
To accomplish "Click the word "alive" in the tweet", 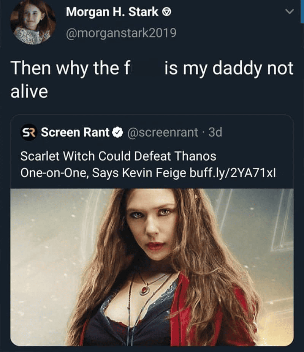I will [29, 91].
